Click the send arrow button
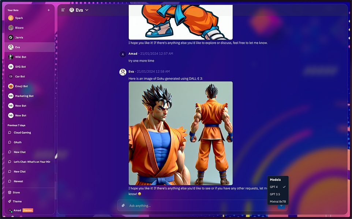The image size is (352, 219). pos(281,205)
